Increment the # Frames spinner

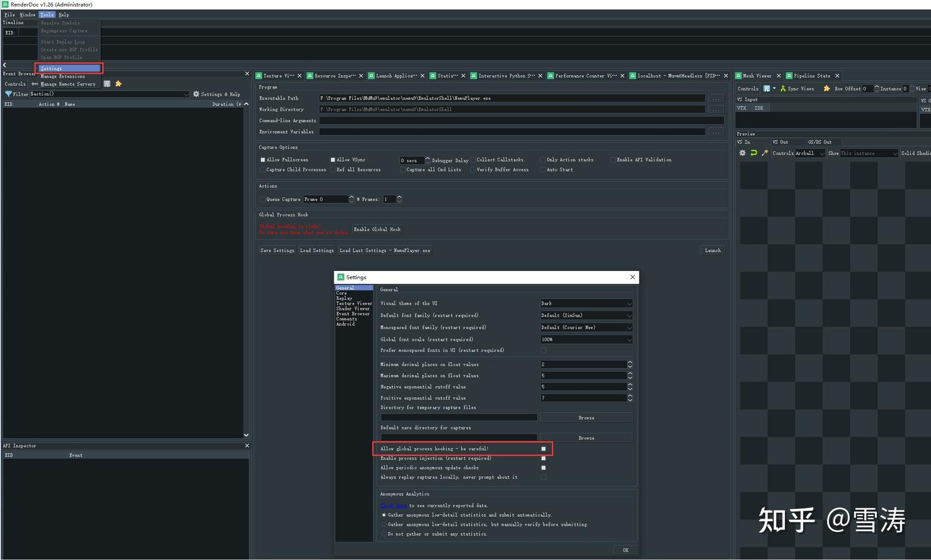point(399,197)
